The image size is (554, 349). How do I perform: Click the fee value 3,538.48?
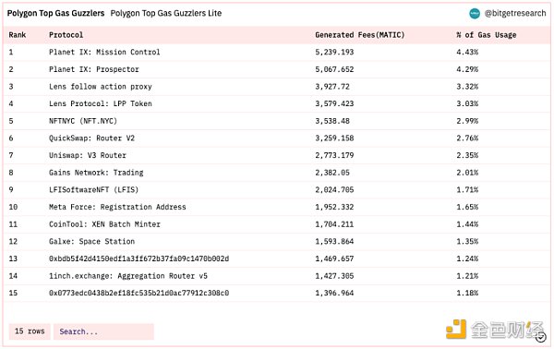332,121
